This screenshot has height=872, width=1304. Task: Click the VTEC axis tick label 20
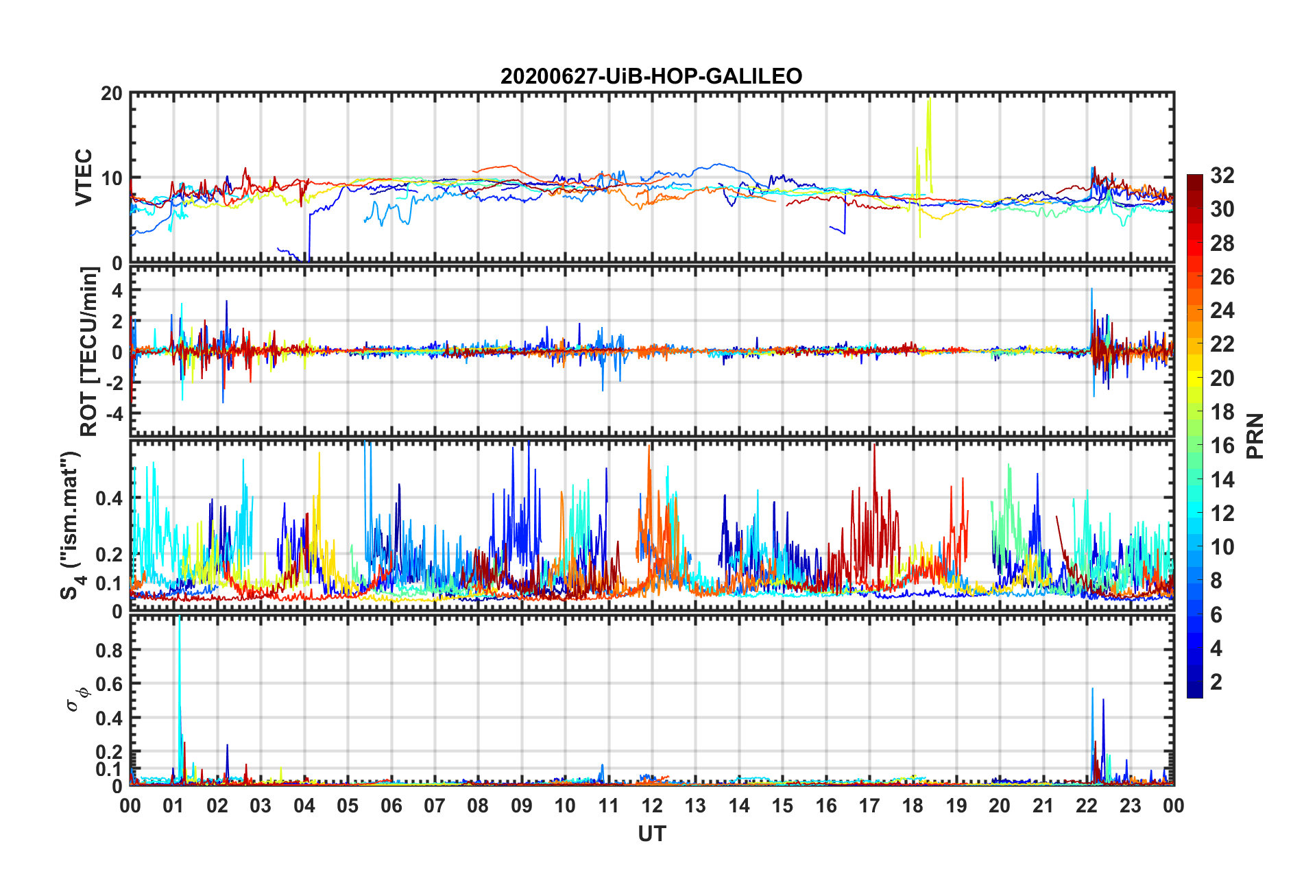(x=112, y=94)
